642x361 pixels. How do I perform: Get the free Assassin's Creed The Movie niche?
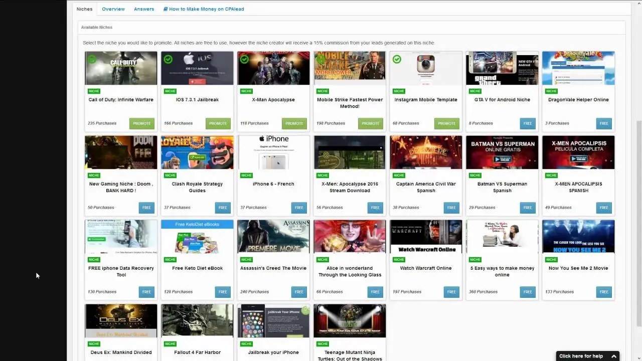pyautogui.click(x=299, y=292)
